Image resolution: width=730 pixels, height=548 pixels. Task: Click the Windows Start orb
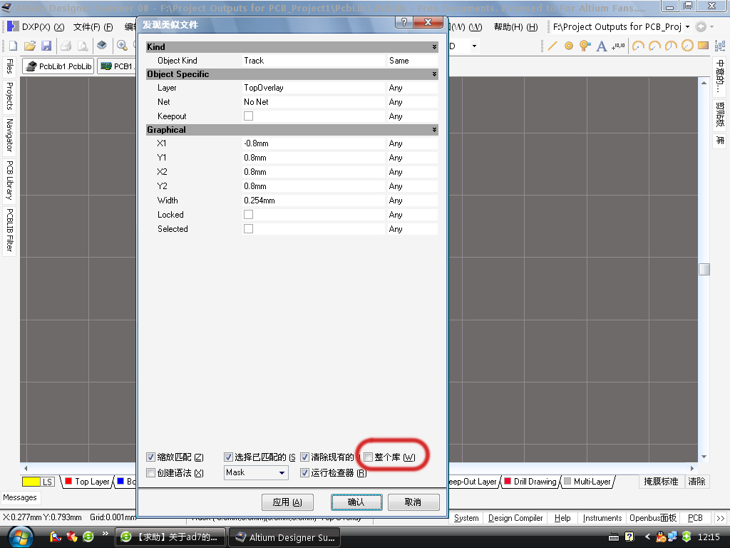pos(21,537)
